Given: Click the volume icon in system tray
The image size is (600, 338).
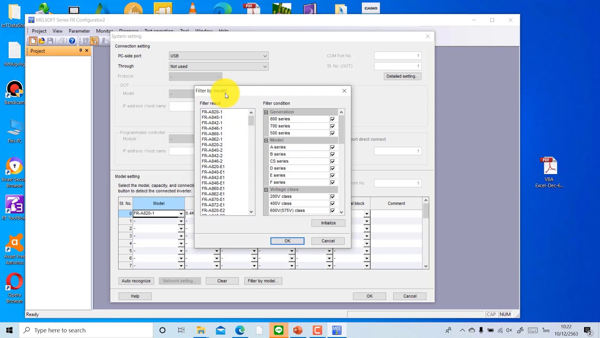Looking at the screenshot, I should click(x=510, y=330).
